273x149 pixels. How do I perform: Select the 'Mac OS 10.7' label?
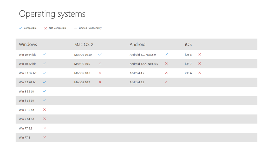point(82,82)
